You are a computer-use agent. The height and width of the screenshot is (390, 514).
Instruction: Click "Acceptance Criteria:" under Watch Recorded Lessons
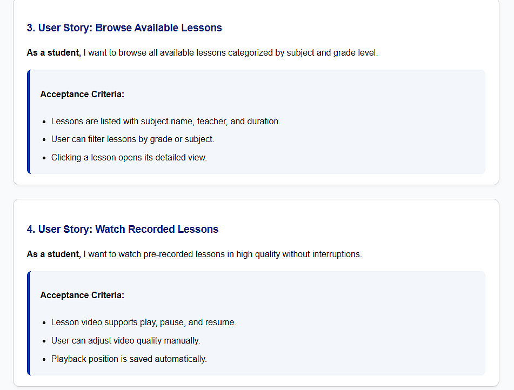(82, 295)
